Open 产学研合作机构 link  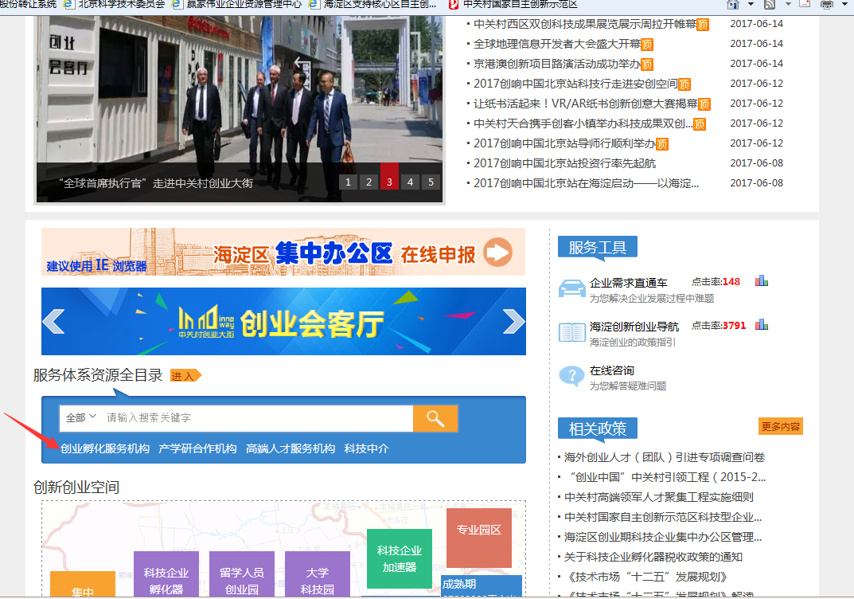pos(197,448)
